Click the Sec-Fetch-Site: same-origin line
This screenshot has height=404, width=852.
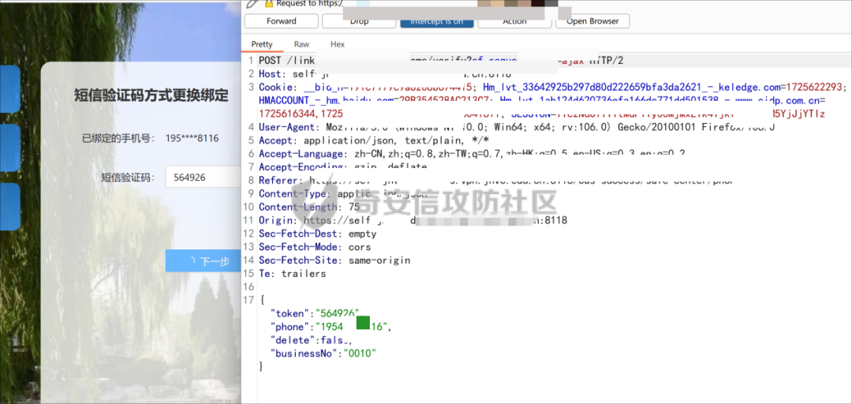(334, 260)
